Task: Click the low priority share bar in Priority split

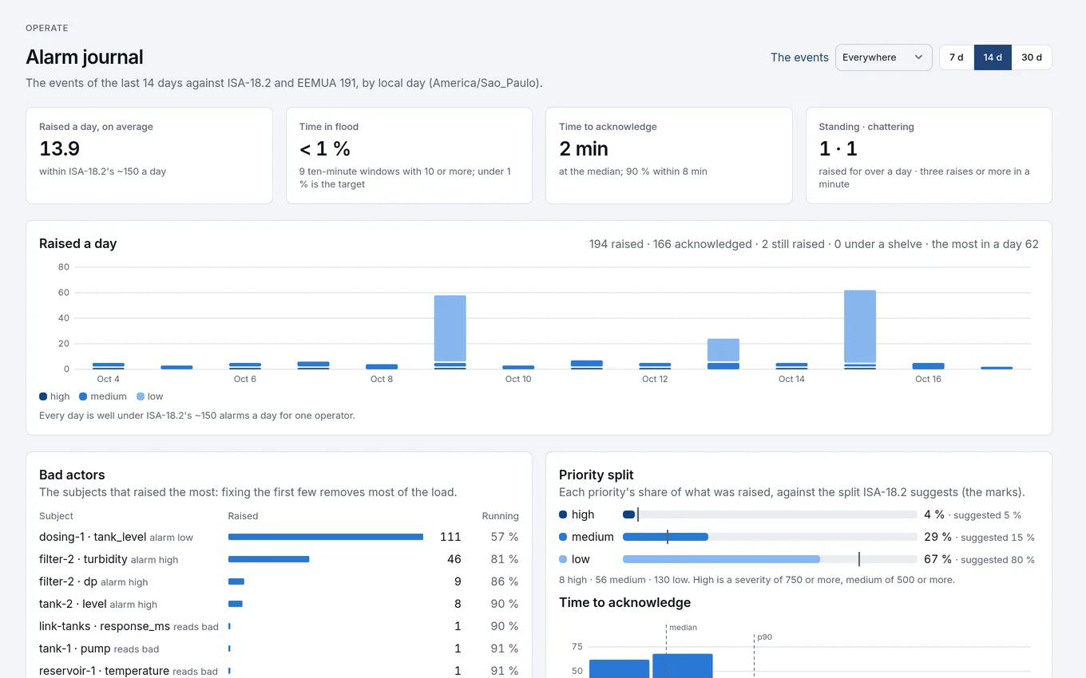Action: pos(770,559)
